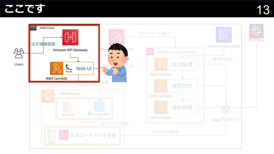Screen dimensions: 274x154
Task: Click the Users caption
Action: click(19, 64)
